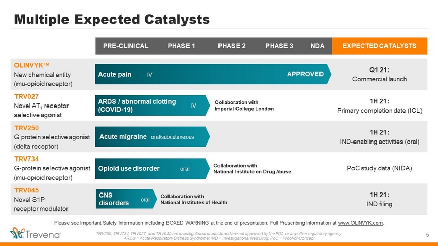
Task: Click the Opioid use disorder progress arrow
Action: 152,168
